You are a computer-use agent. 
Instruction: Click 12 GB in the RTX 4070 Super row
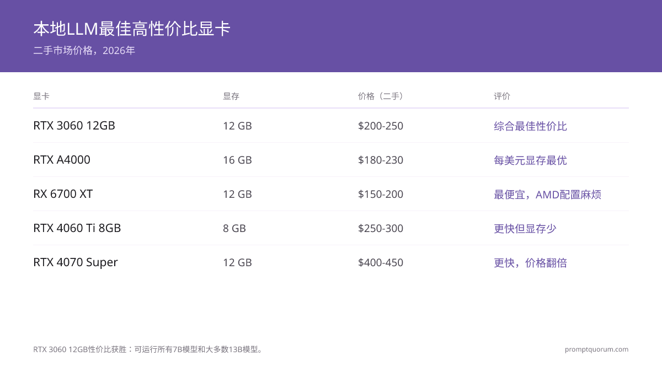237,262
